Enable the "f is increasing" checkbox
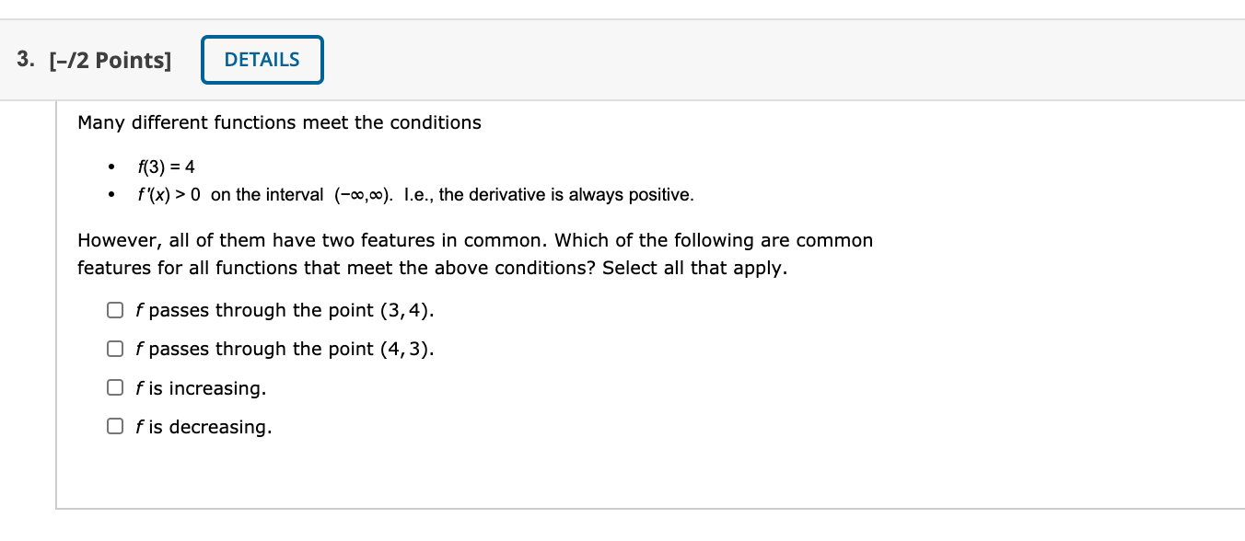Viewport: 1245px width, 541px height. point(115,387)
